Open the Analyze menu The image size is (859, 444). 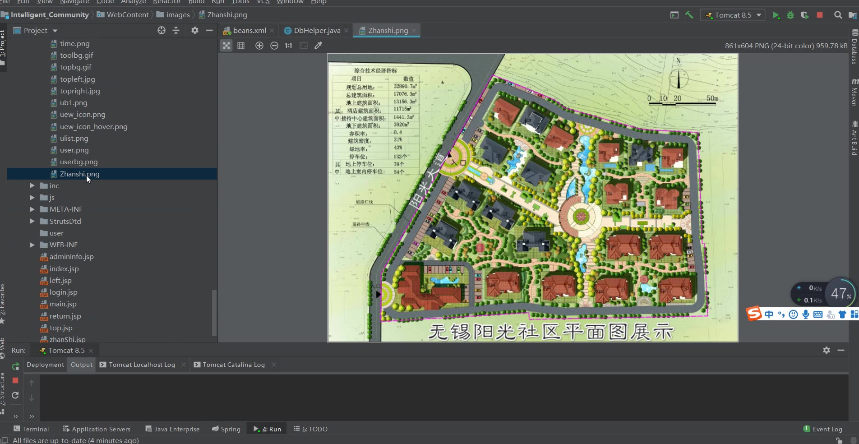(x=133, y=2)
